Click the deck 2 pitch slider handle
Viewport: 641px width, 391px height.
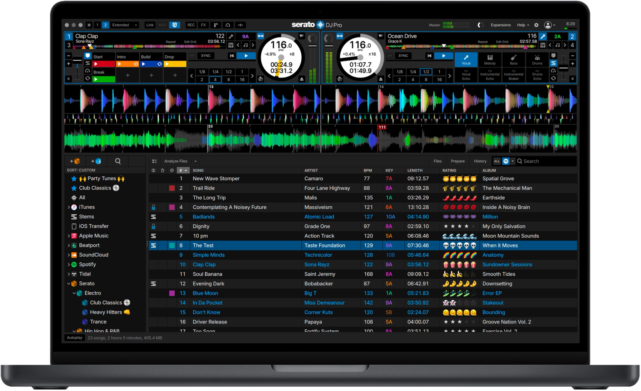coord(563,68)
